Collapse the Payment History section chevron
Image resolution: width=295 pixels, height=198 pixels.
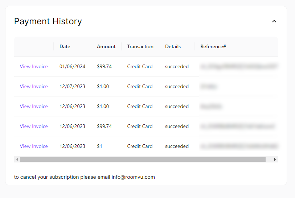click(x=274, y=21)
